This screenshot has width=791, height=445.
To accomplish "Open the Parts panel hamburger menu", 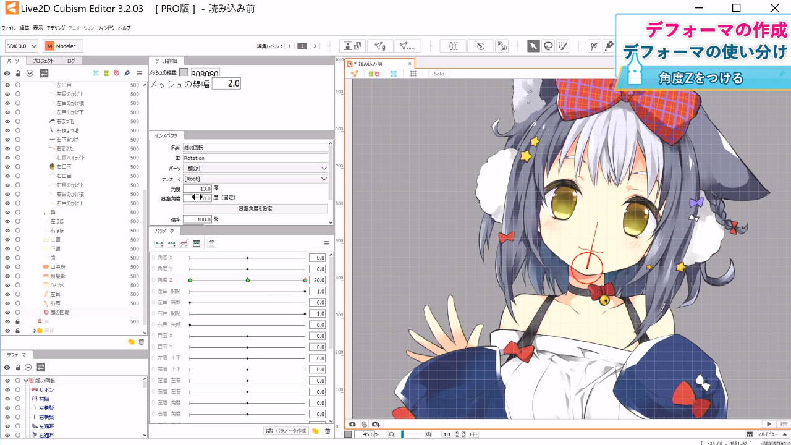I will coord(139,73).
